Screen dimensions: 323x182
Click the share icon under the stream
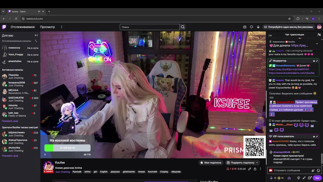point(255,169)
